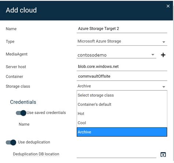Click the Server host label

coord(16,67)
